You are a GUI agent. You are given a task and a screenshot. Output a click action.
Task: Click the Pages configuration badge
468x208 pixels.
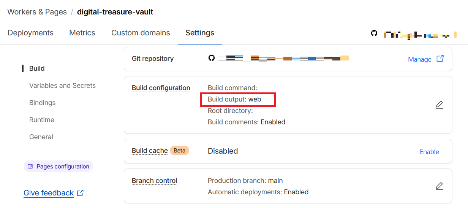(58, 167)
